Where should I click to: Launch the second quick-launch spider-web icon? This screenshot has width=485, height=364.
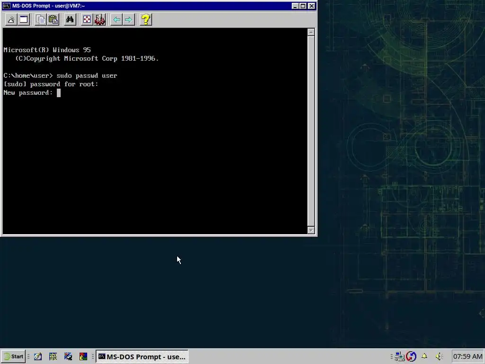click(x=53, y=356)
